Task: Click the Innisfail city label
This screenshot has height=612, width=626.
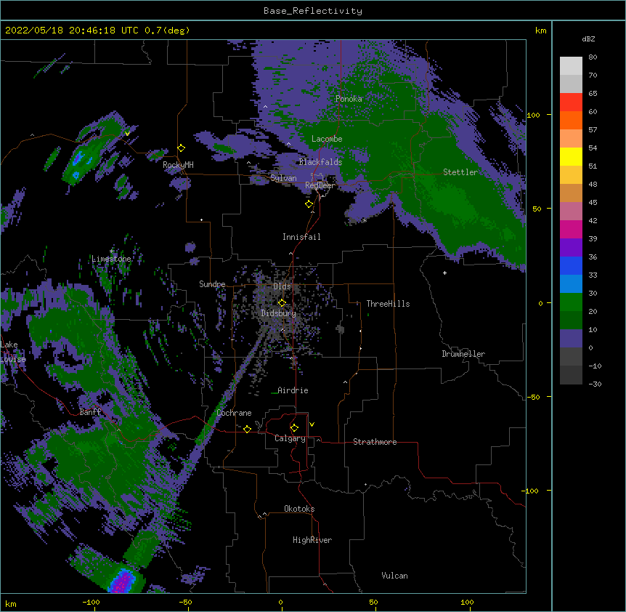Action: [x=301, y=237]
